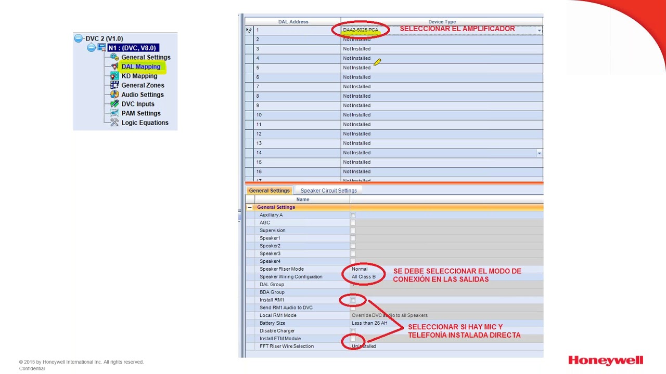Toggle the Supervision checkbox
The height and width of the screenshot is (374, 666).
(353, 231)
